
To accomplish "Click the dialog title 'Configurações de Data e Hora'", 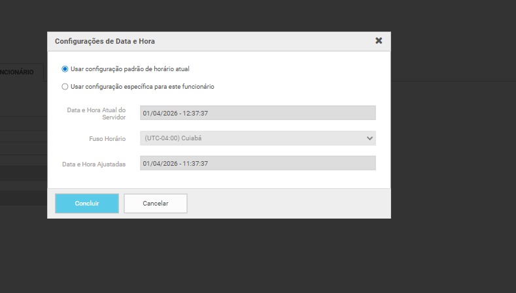I will [105, 41].
